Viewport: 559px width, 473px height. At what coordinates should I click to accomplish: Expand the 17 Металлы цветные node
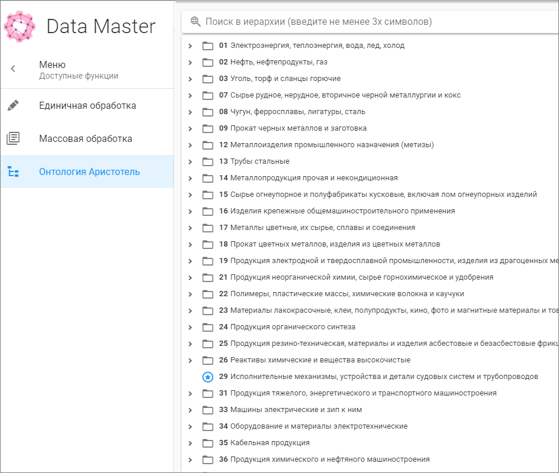(x=190, y=228)
